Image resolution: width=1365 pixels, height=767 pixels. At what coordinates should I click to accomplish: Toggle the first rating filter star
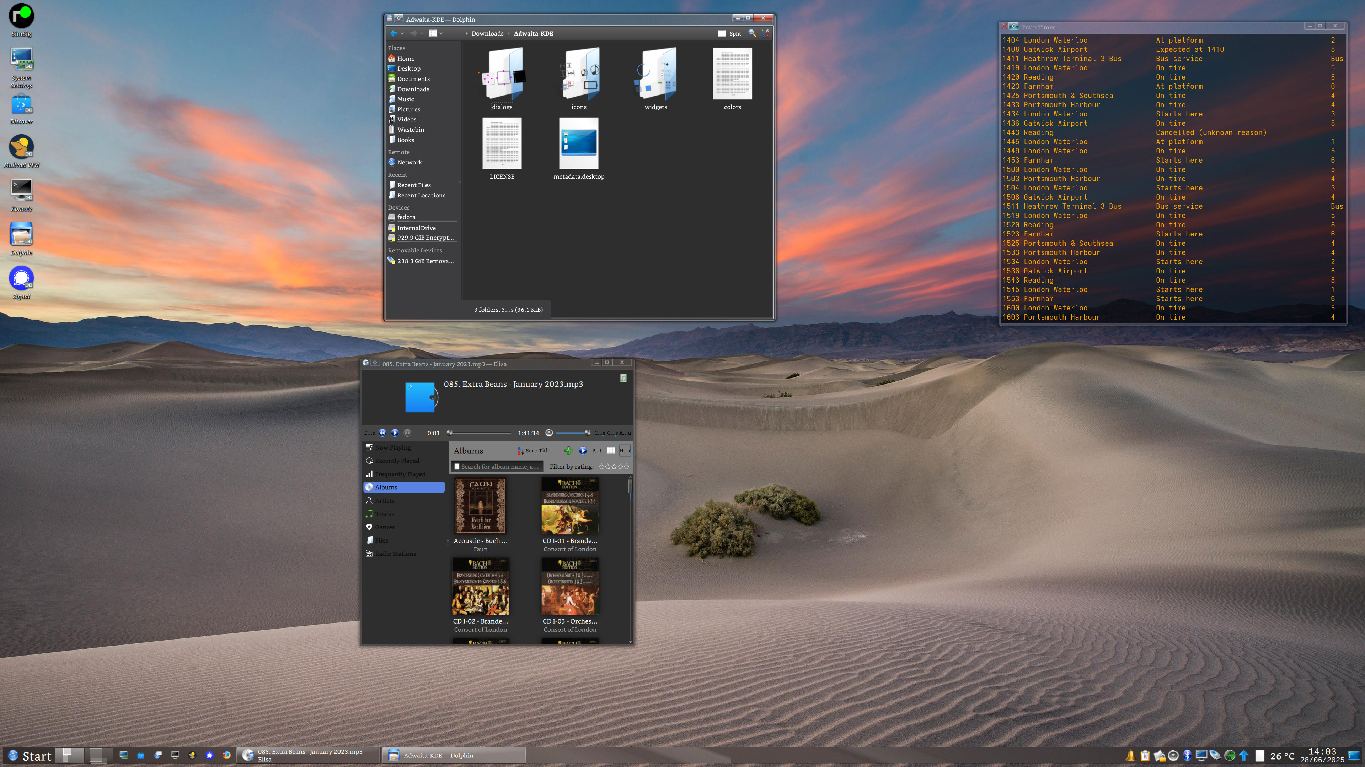click(x=601, y=466)
